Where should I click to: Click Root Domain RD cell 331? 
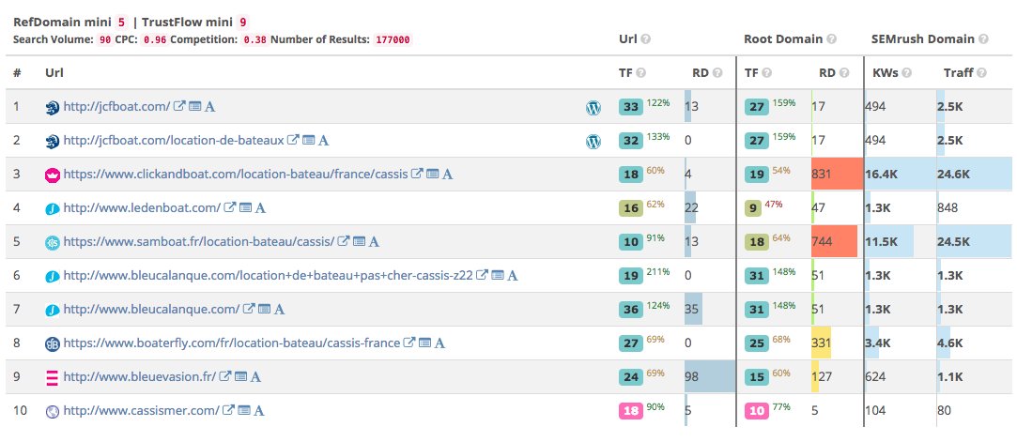point(838,343)
